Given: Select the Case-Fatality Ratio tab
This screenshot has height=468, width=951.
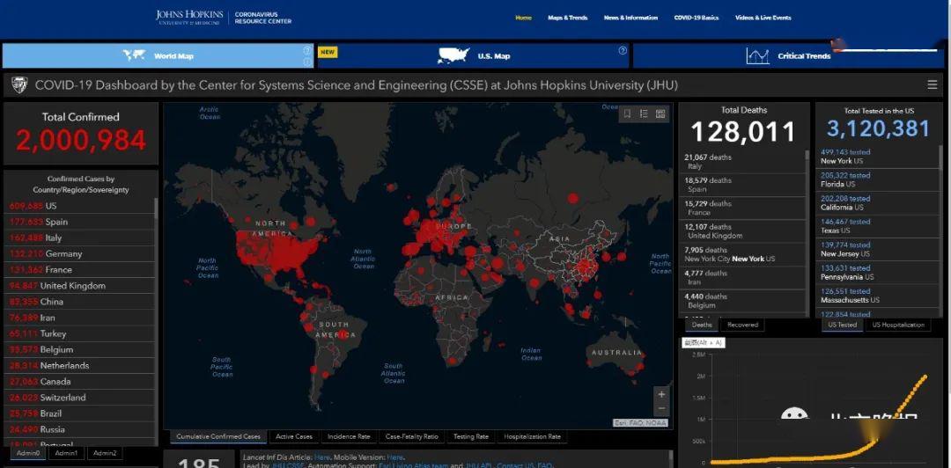Looking at the screenshot, I should pos(411,436).
